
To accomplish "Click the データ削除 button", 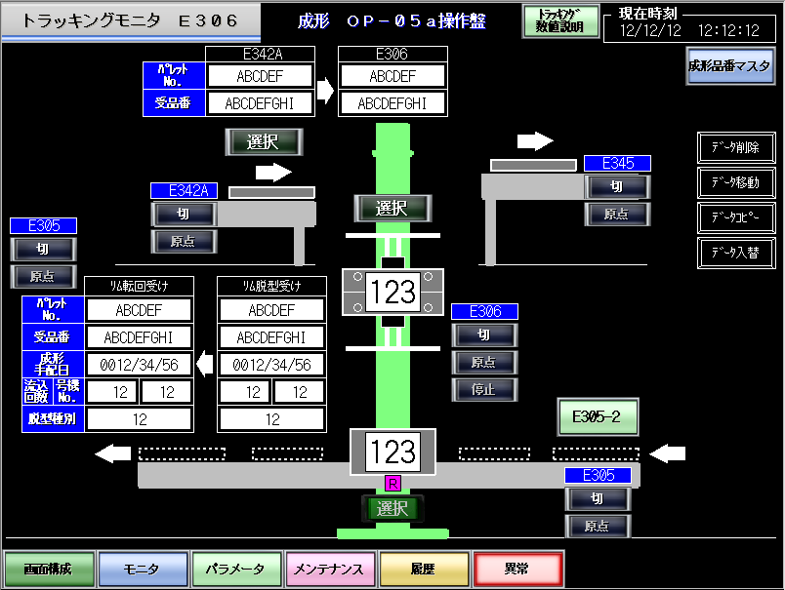I will 735,147.
